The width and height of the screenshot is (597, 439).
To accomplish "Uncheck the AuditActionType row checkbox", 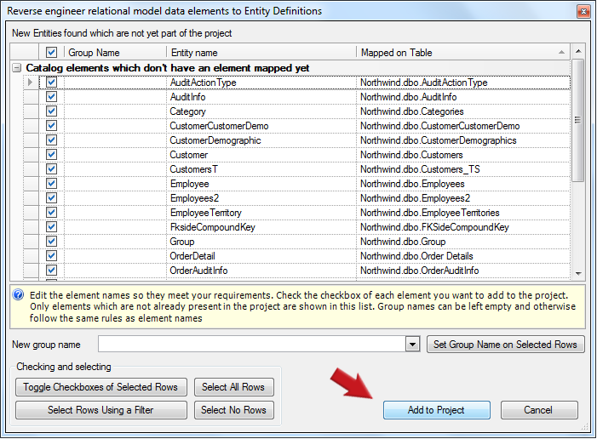I will pyautogui.click(x=51, y=83).
